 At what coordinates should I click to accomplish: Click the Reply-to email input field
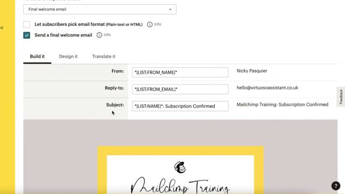pyautogui.click(x=180, y=89)
